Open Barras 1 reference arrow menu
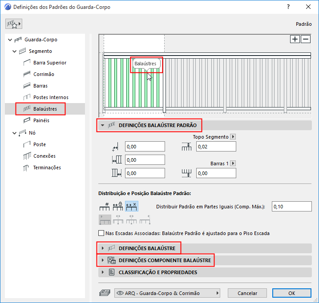Screen dimensions: 319x303 pos(233,163)
